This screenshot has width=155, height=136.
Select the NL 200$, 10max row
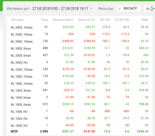[22, 27]
